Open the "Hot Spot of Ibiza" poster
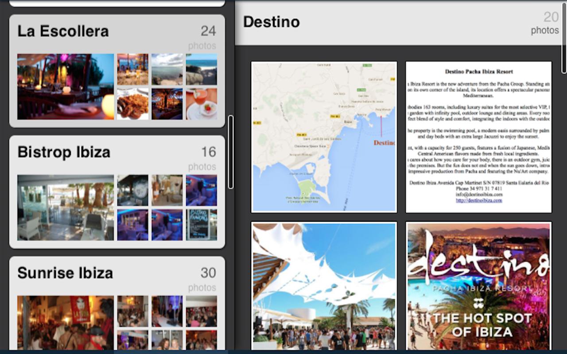 pos(479,286)
